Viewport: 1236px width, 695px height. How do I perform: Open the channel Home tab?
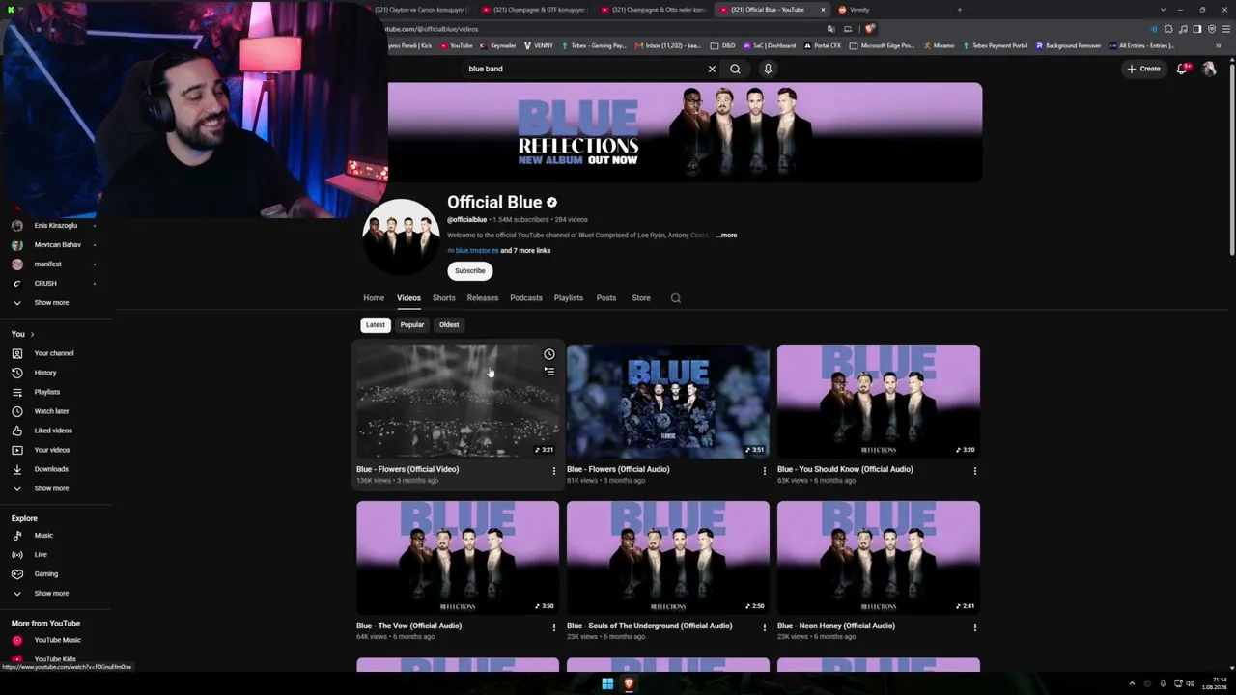click(374, 298)
